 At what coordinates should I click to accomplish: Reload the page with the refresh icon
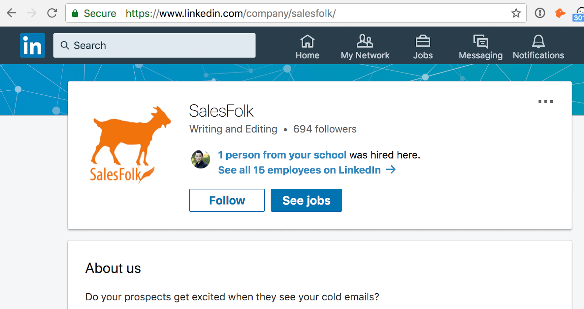pos(52,13)
